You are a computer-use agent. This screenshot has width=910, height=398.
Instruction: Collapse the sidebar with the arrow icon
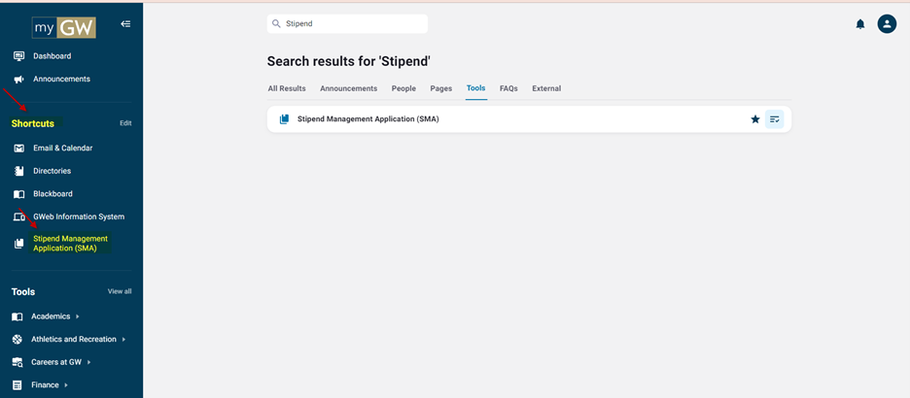point(125,23)
